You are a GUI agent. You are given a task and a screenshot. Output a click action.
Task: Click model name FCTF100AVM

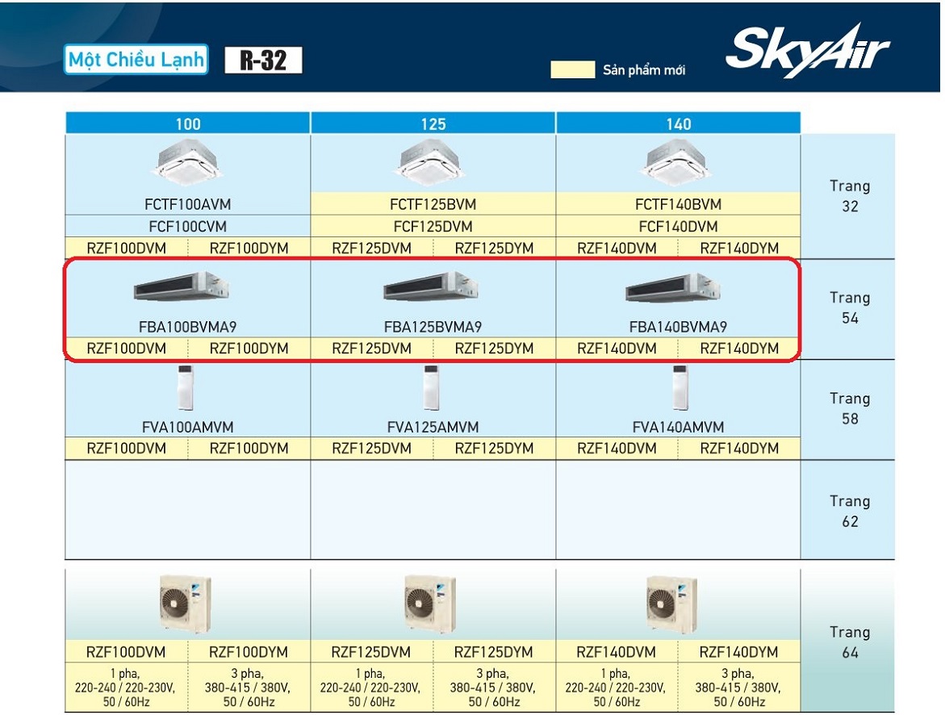(187, 204)
